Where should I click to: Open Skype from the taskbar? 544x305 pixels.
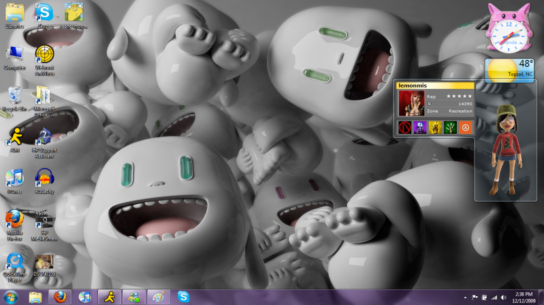184,297
